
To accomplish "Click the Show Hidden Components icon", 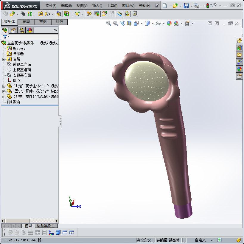I will coord(59,14).
